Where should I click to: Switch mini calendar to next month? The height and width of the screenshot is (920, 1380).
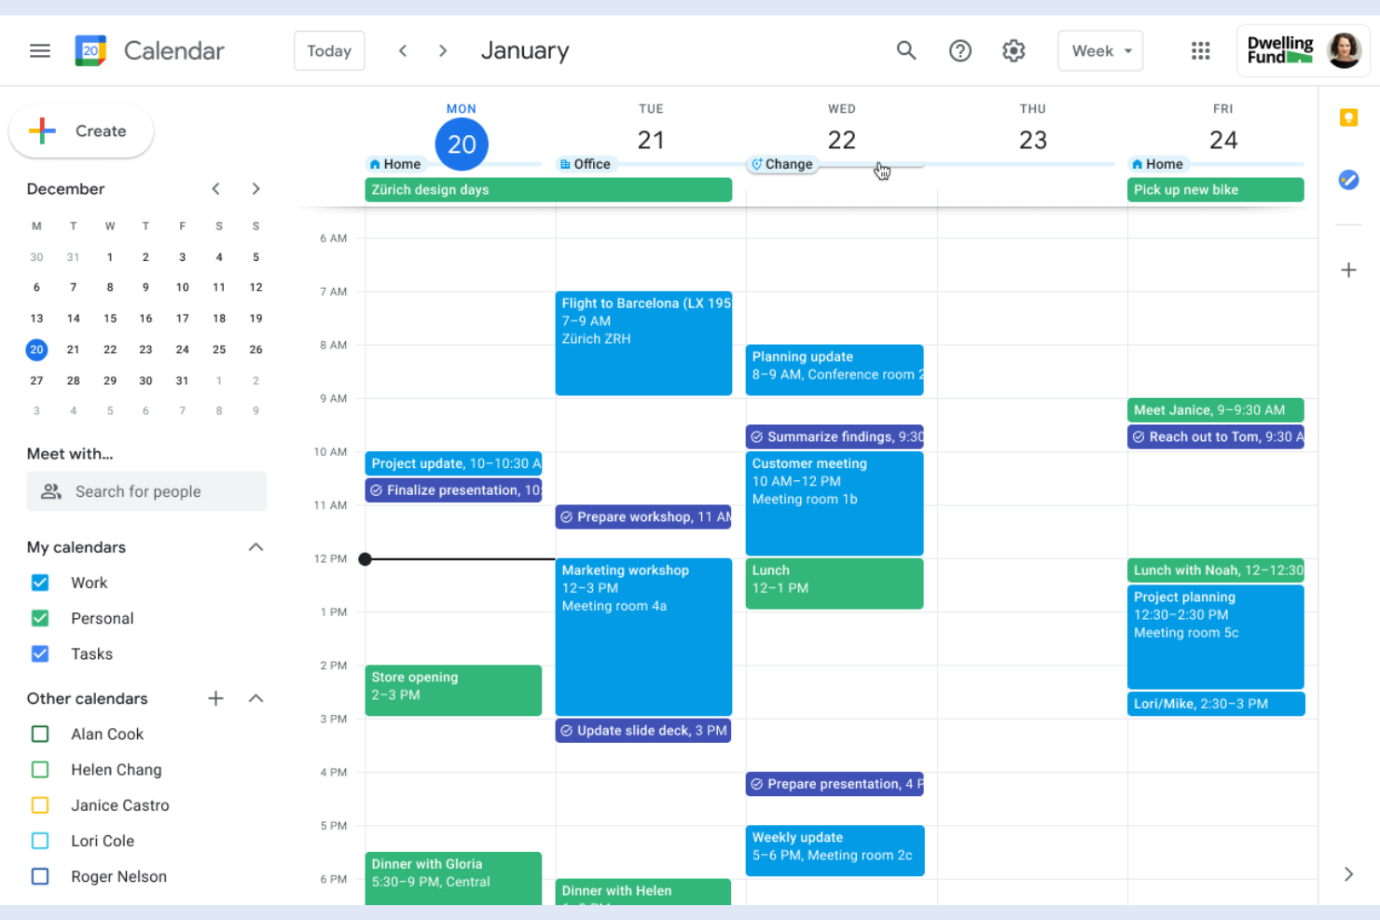[x=255, y=188]
